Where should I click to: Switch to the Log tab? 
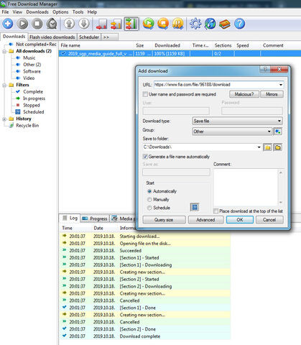tap(70, 218)
